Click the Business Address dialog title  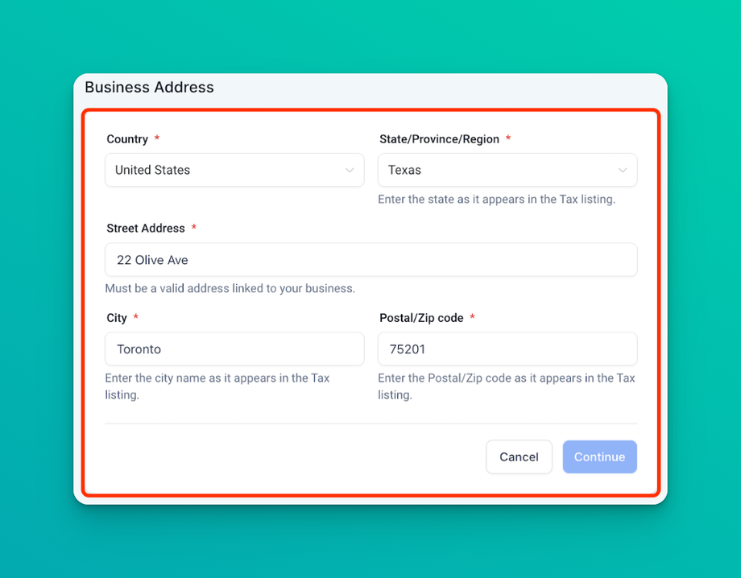[150, 87]
